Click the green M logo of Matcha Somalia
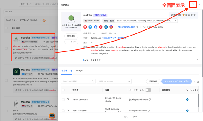This screenshot has height=121, width=203. coord(16,72)
